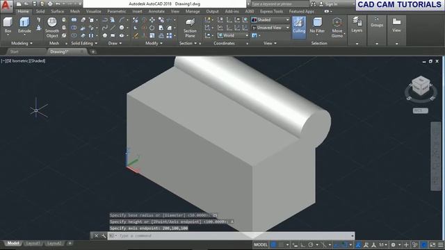Toggle the MODEL space button
This screenshot has height=250, width=445.
pyautogui.click(x=261, y=244)
